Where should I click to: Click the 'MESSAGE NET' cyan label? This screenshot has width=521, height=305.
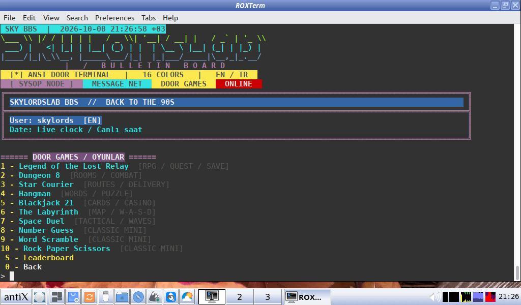pos(117,84)
